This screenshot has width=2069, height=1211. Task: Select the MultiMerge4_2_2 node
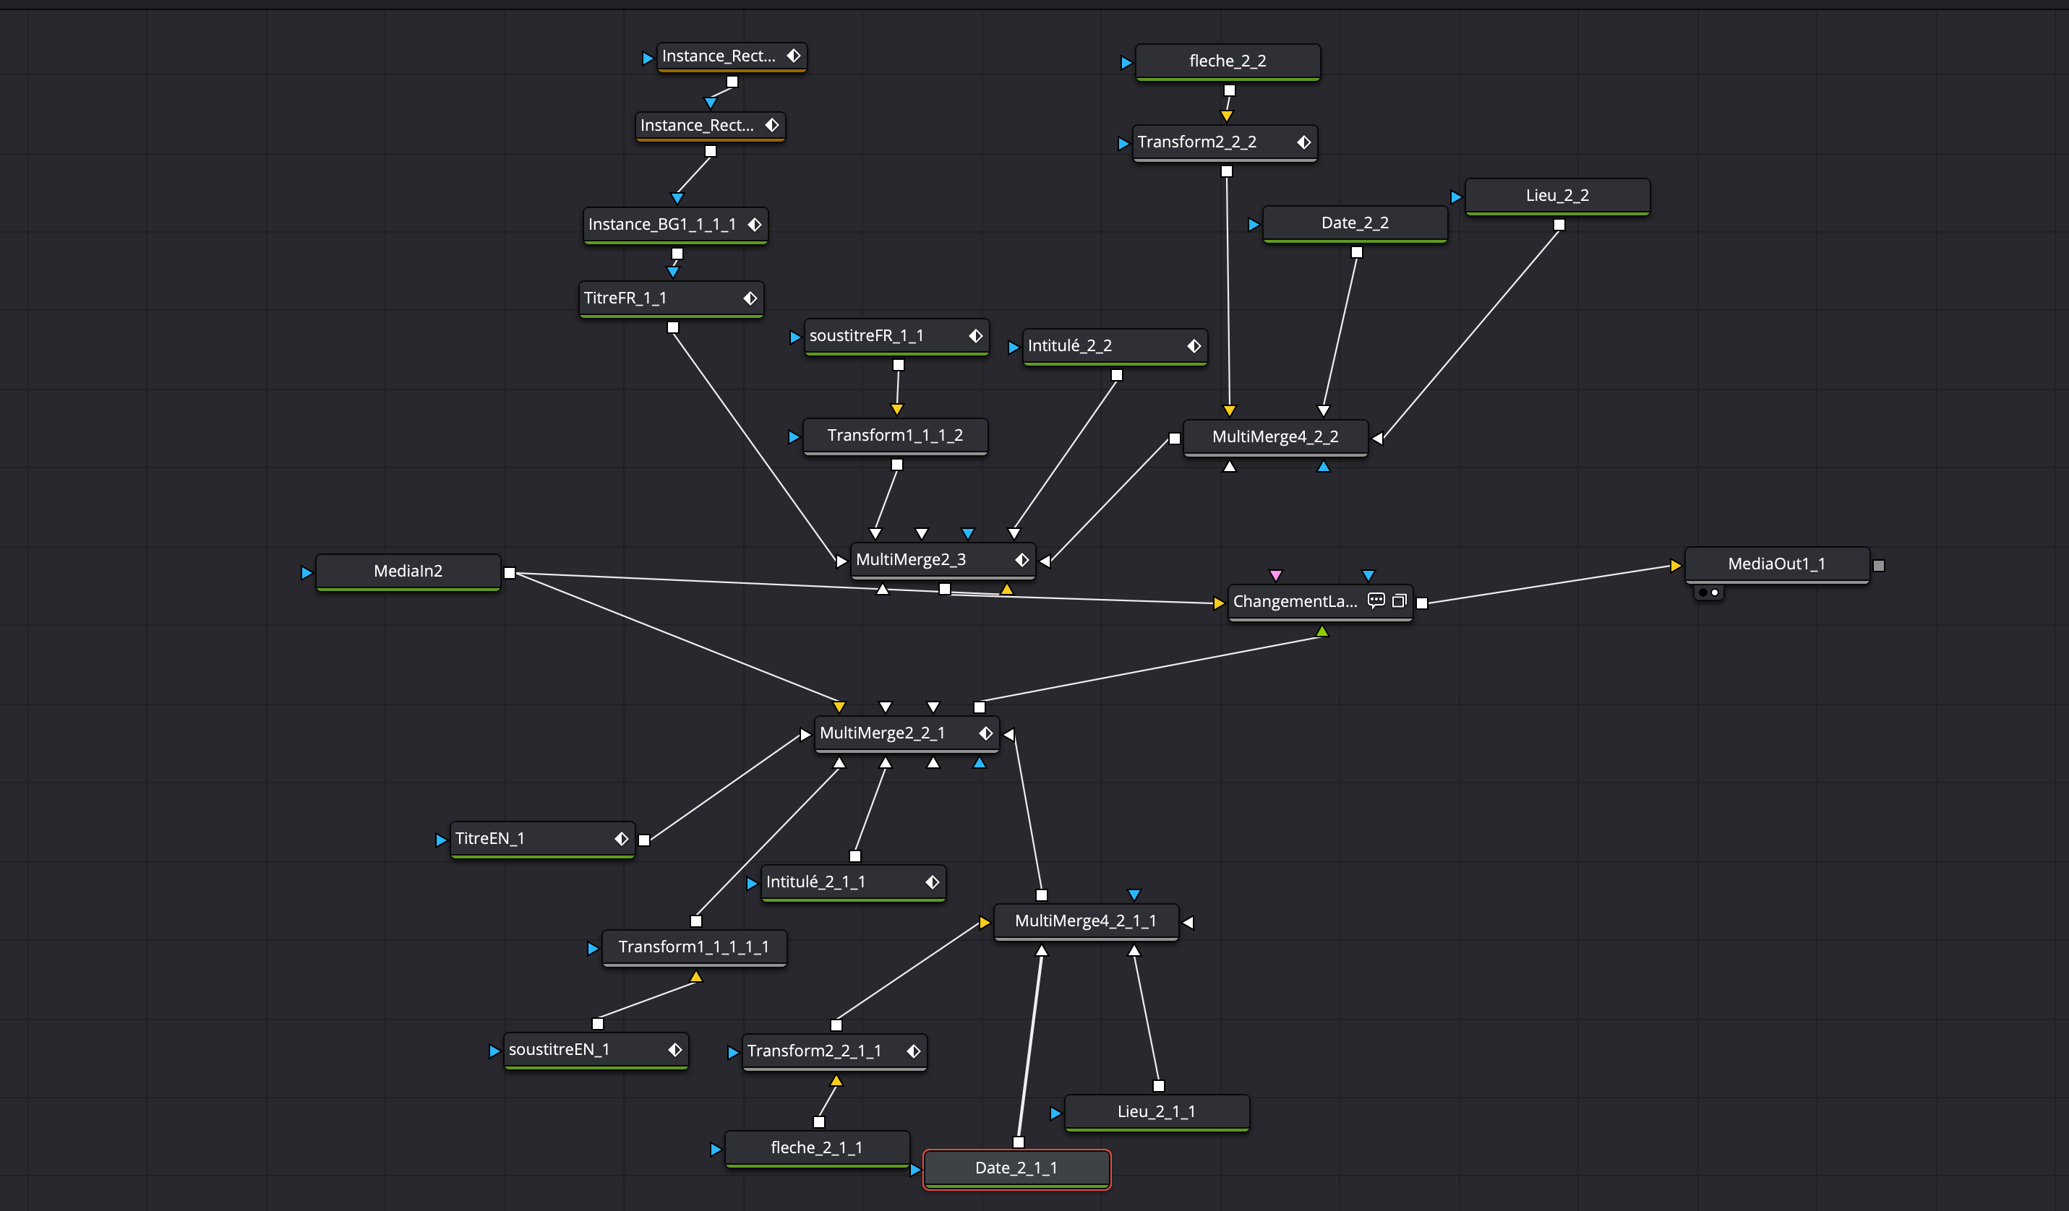pyautogui.click(x=1275, y=436)
